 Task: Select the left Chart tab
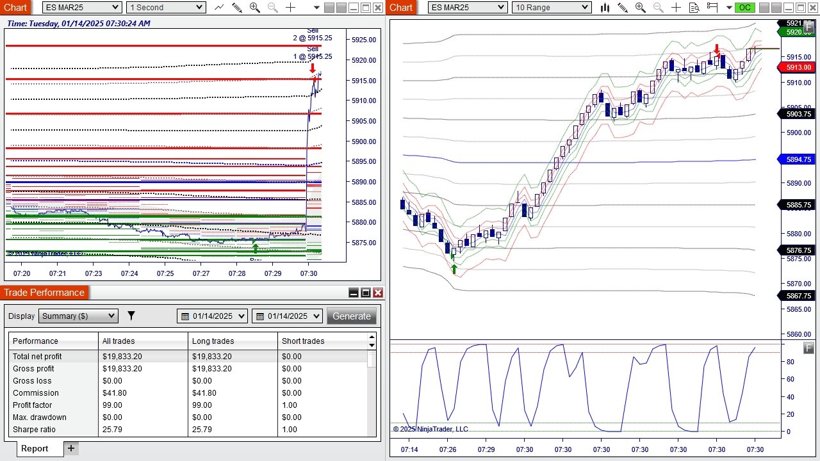[15, 8]
